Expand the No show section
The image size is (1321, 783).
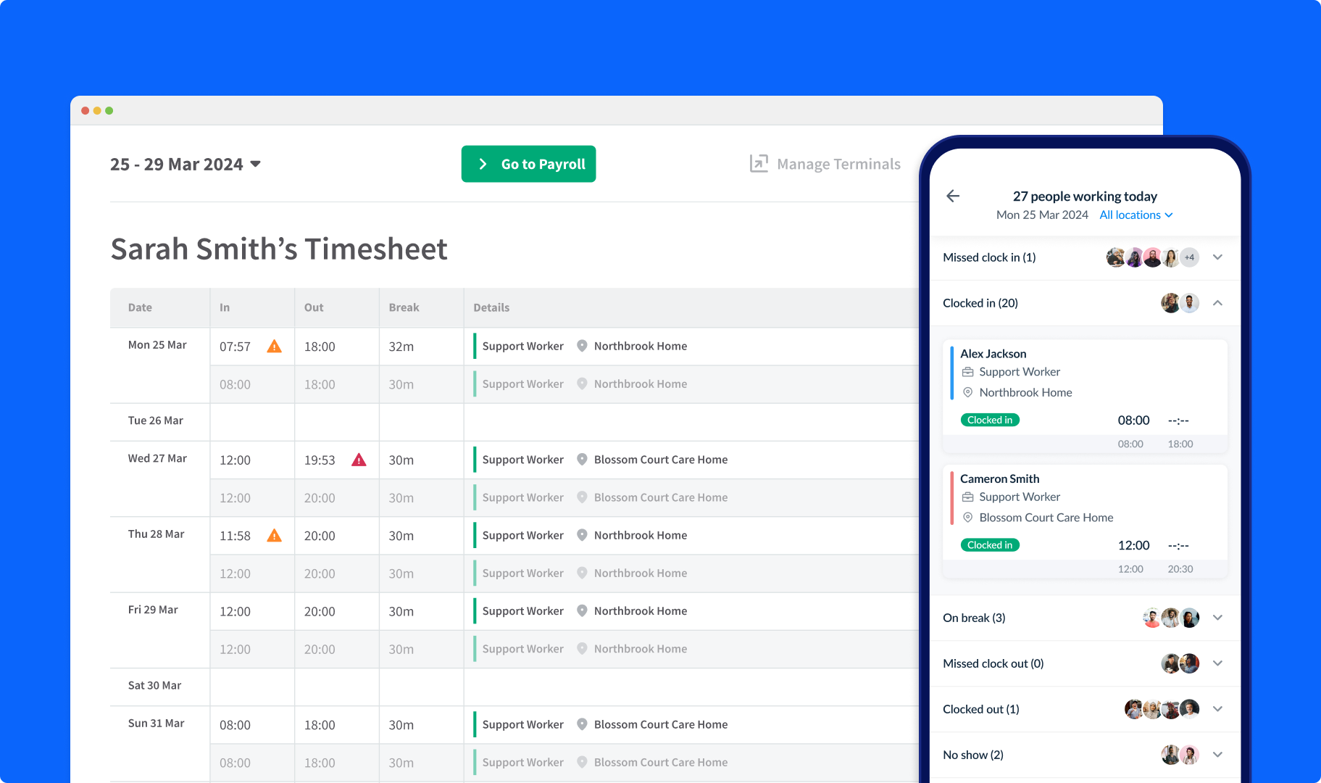tap(1217, 755)
